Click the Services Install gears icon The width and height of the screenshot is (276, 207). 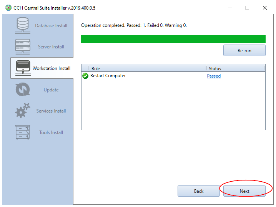coord(23,111)
